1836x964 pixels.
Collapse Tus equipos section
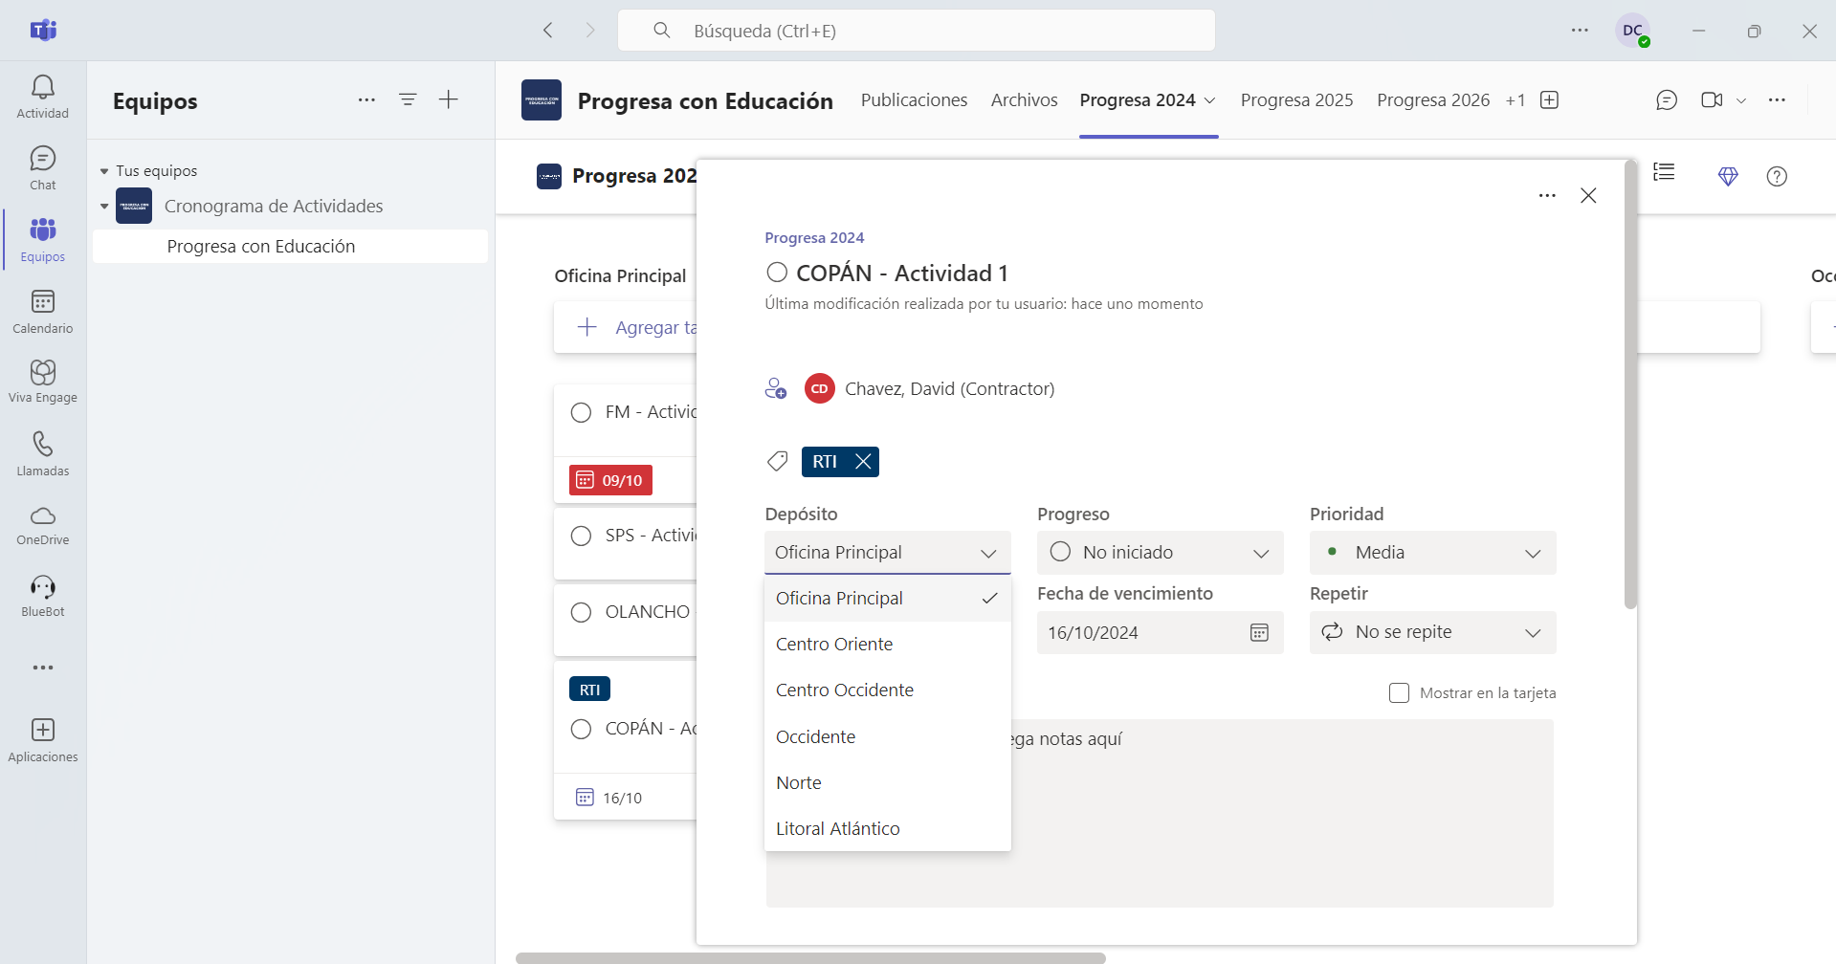(104, 171)
